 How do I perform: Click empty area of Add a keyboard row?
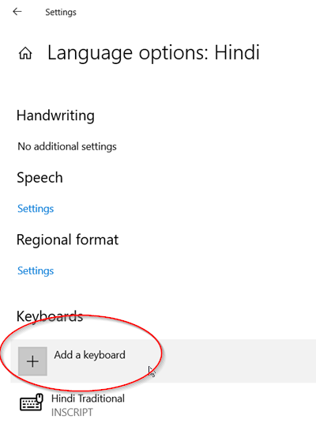pyautogui.click(x=225, y=361)
